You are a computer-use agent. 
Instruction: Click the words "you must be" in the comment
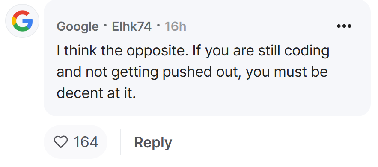[x=287, y=72]
